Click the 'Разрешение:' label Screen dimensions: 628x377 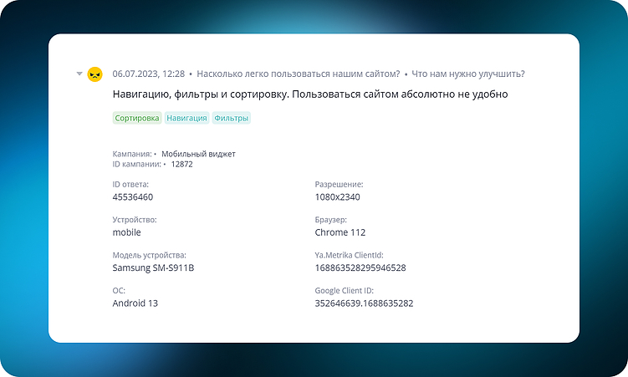[339, 185]
